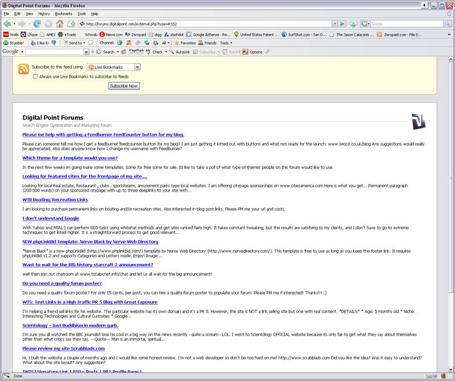Click the page vertical scrollbar
Image resolution: width=455 pixels, height=381 pixels.
450,177
